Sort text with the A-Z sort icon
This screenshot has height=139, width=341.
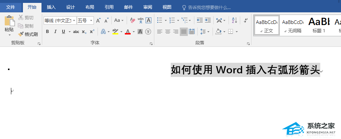coord(234,20)
